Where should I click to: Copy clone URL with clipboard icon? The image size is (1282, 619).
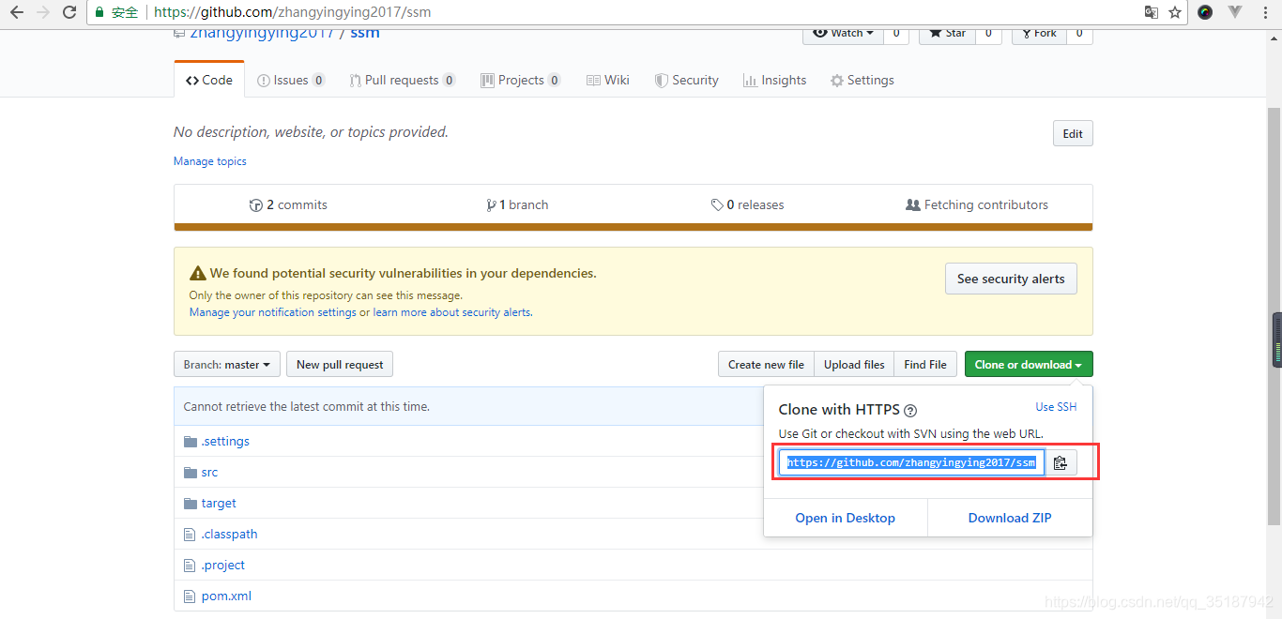click(1061, 462)
